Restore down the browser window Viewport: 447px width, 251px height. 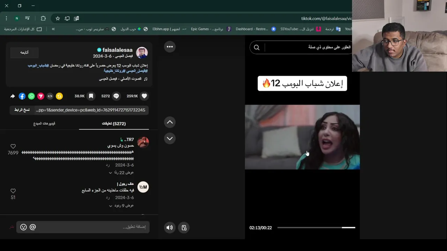coord(20,6)
